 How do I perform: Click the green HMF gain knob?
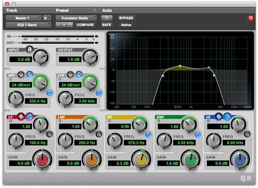coord(191,160)
